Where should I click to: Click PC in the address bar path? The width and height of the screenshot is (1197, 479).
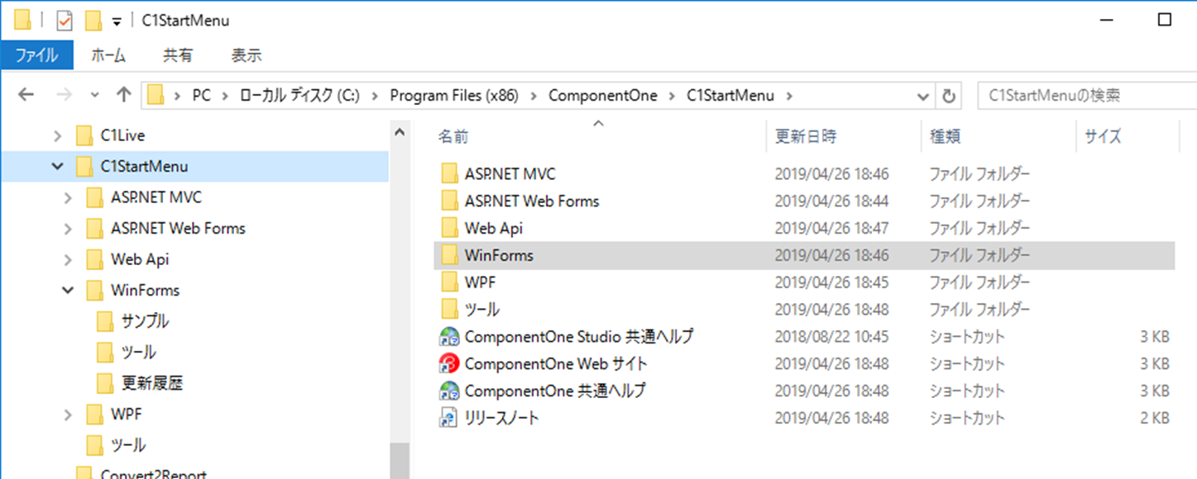[201, 95]
